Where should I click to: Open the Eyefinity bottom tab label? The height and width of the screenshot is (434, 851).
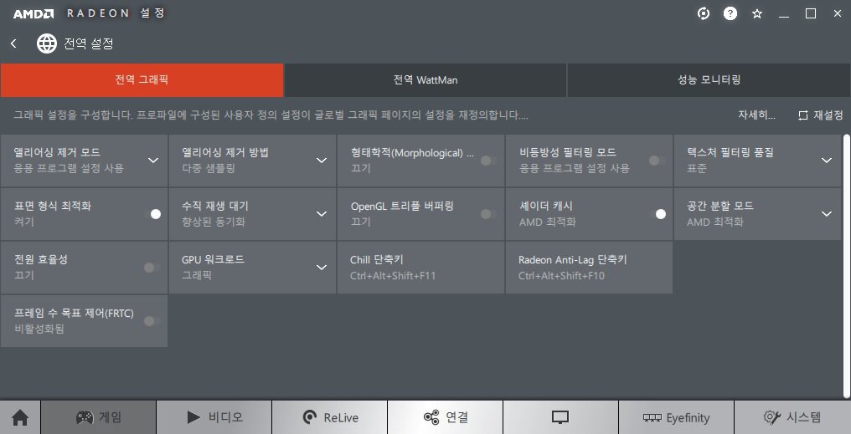[x=688, y=418]
